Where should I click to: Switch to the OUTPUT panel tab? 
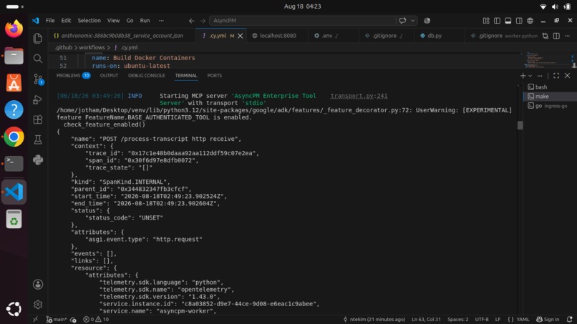(109, 75)
